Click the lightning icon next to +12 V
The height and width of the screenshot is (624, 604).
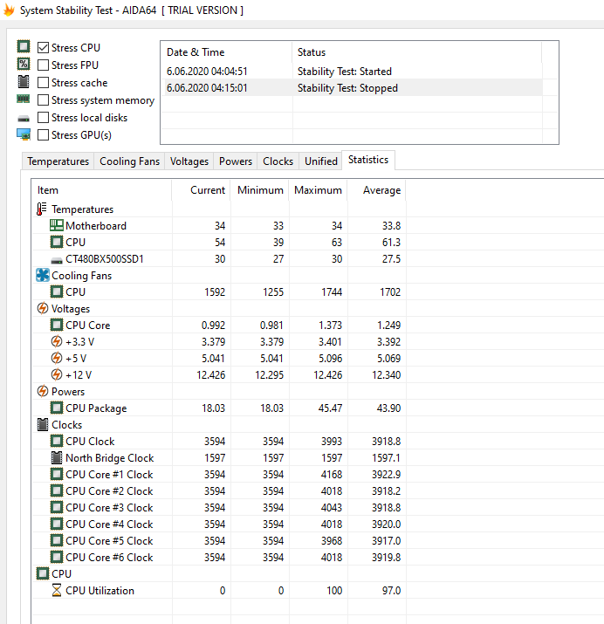click(57, 375)
